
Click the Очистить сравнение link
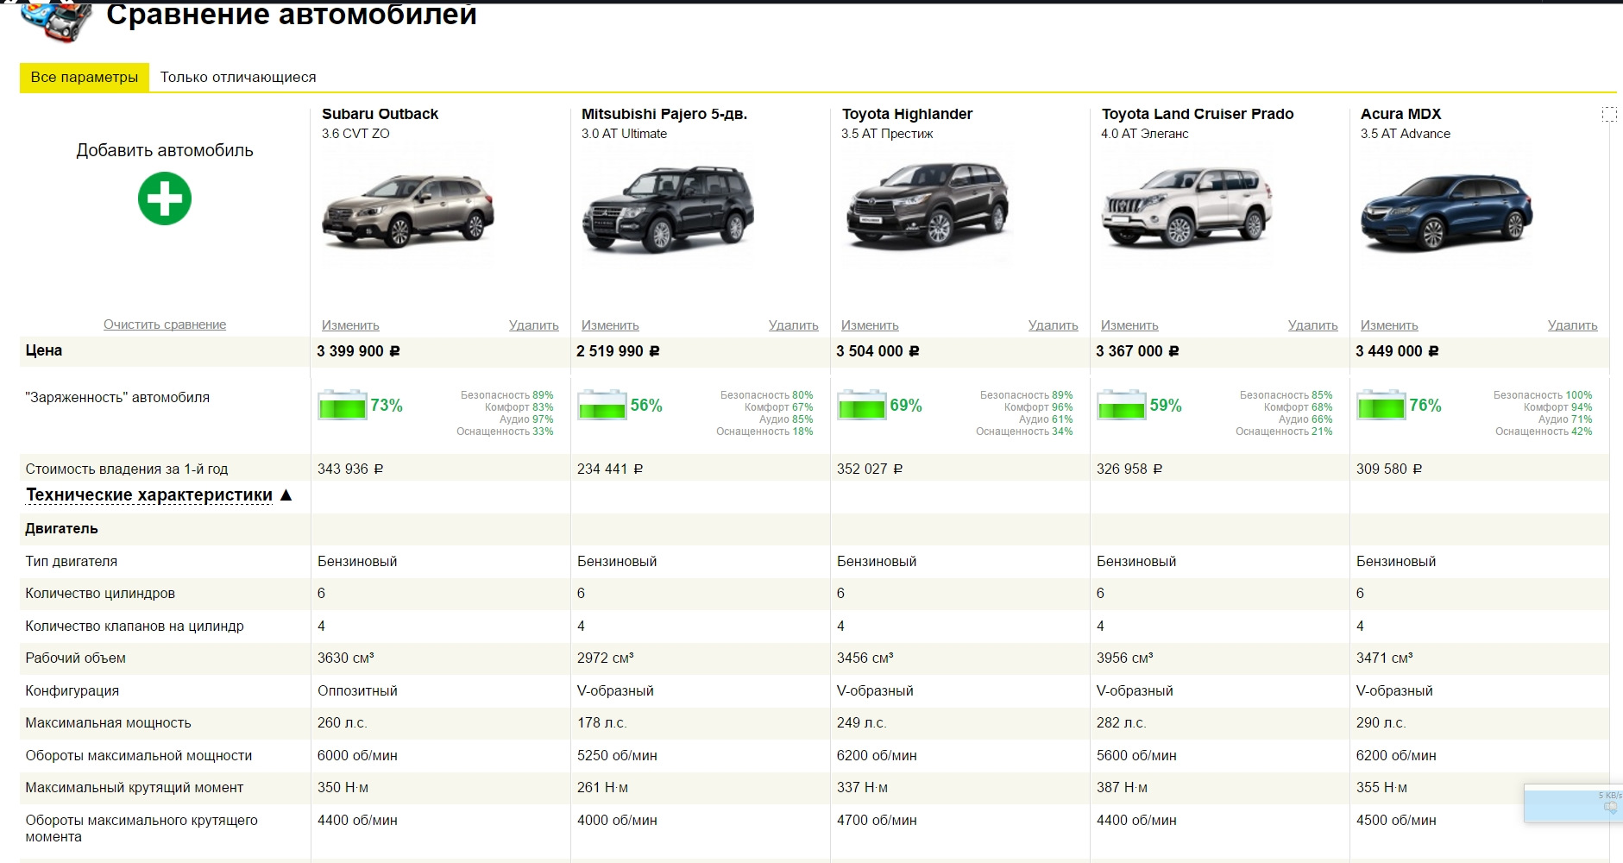tap(165, 324)
